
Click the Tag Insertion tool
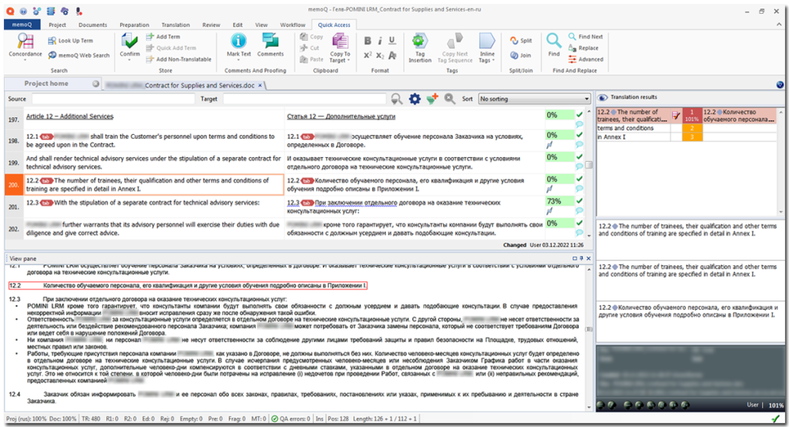[x=420, y=48]
